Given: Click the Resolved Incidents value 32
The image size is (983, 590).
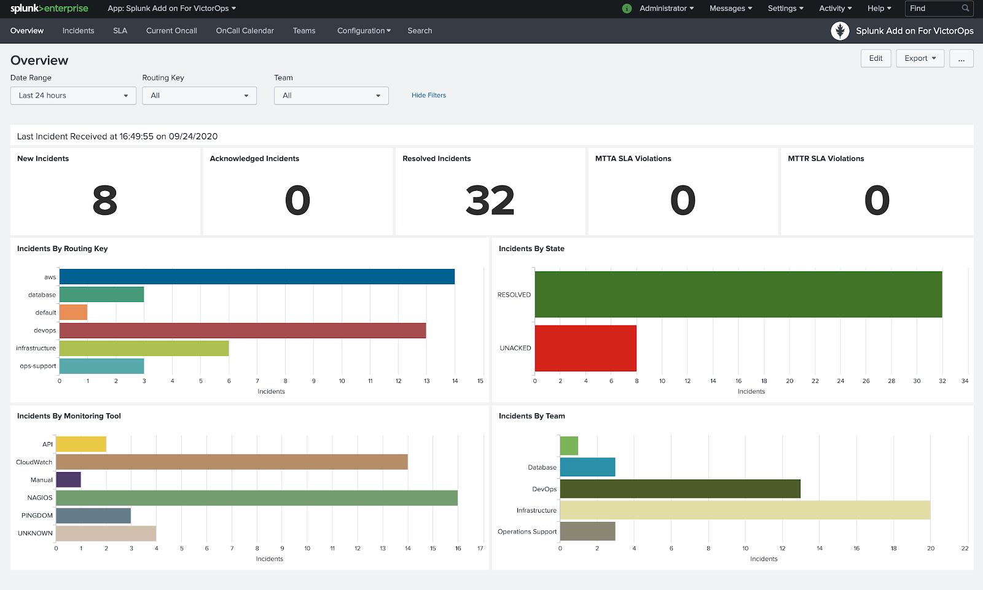Looking at the screenshot, I should (x=490, y=201).
